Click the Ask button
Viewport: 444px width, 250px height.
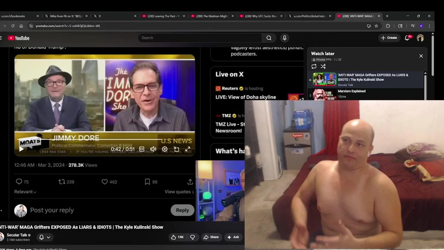(x=233, y=237)
